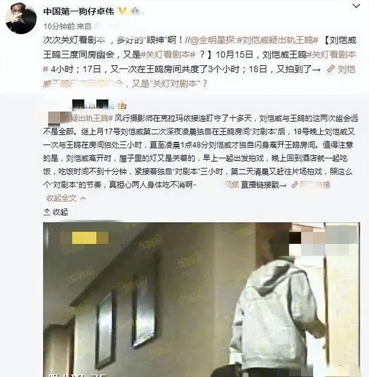Collapse full text via 收起全文
Viewport: 369px width, 377px height.
[62, 198]
